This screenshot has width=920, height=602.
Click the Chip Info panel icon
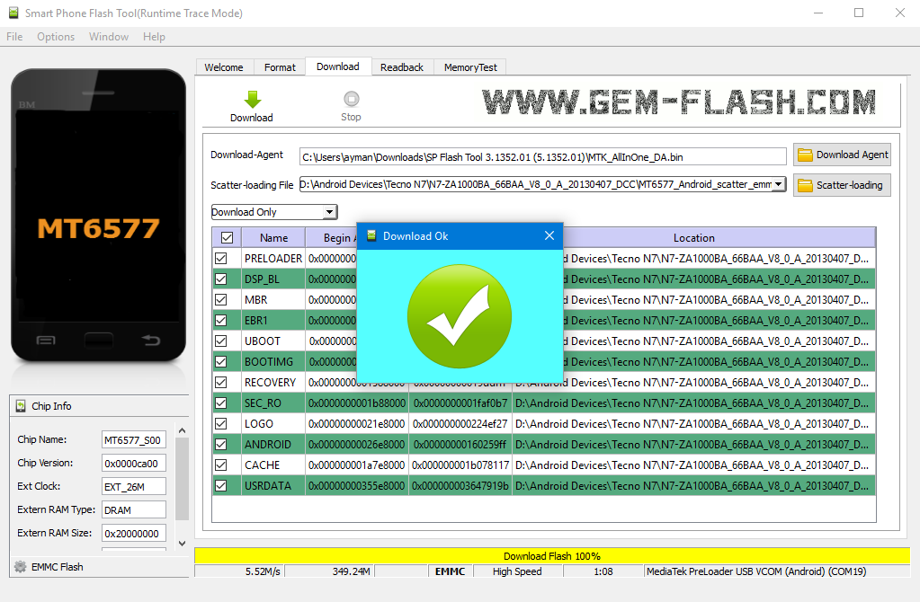click(x=21, y=406)
